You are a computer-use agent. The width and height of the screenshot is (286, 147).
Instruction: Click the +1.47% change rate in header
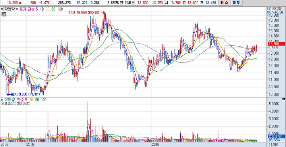tap(44, 3)
